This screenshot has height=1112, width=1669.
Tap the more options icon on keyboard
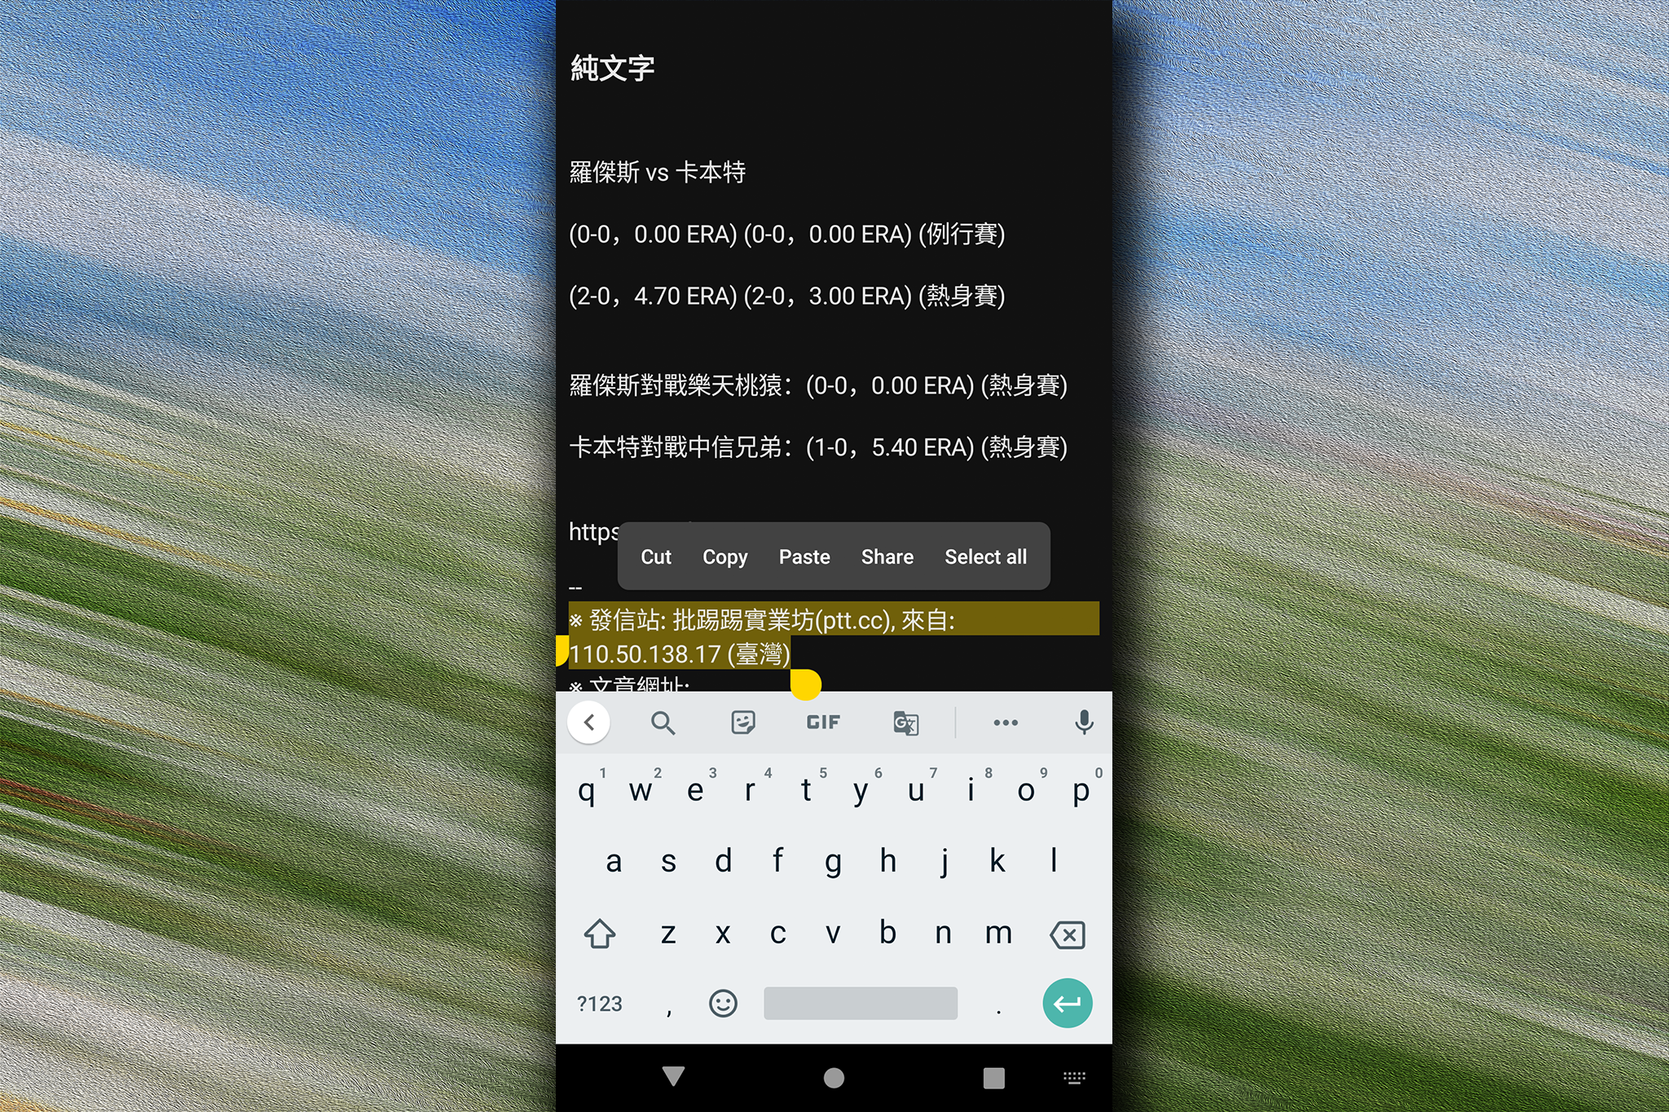tap(1002, 723)
